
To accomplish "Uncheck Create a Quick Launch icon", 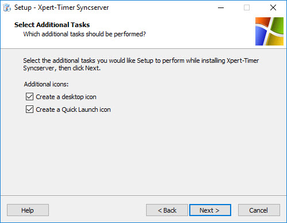I will point(29,109).
